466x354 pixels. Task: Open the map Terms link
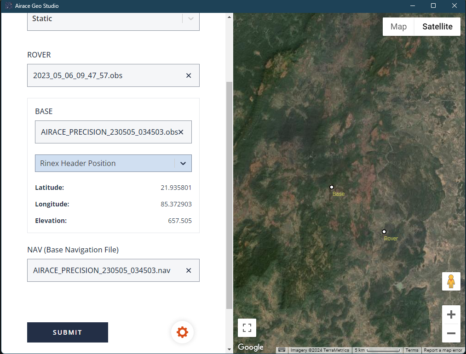coord(412,350)
